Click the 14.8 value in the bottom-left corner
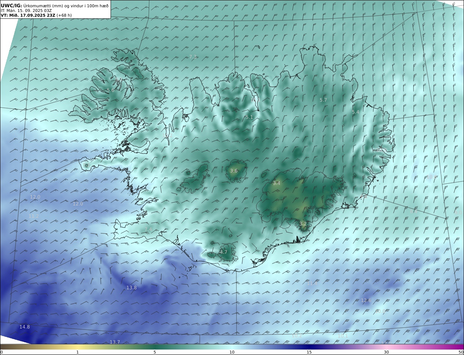Image resolution: width=464 pixels, height=355 pixels. pyautogui.click(x=25, y=327)
